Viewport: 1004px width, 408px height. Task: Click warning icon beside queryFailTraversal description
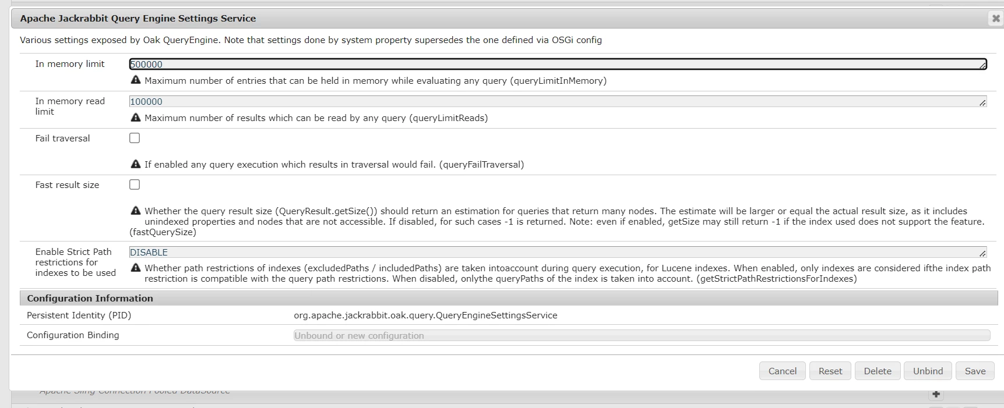136,164
